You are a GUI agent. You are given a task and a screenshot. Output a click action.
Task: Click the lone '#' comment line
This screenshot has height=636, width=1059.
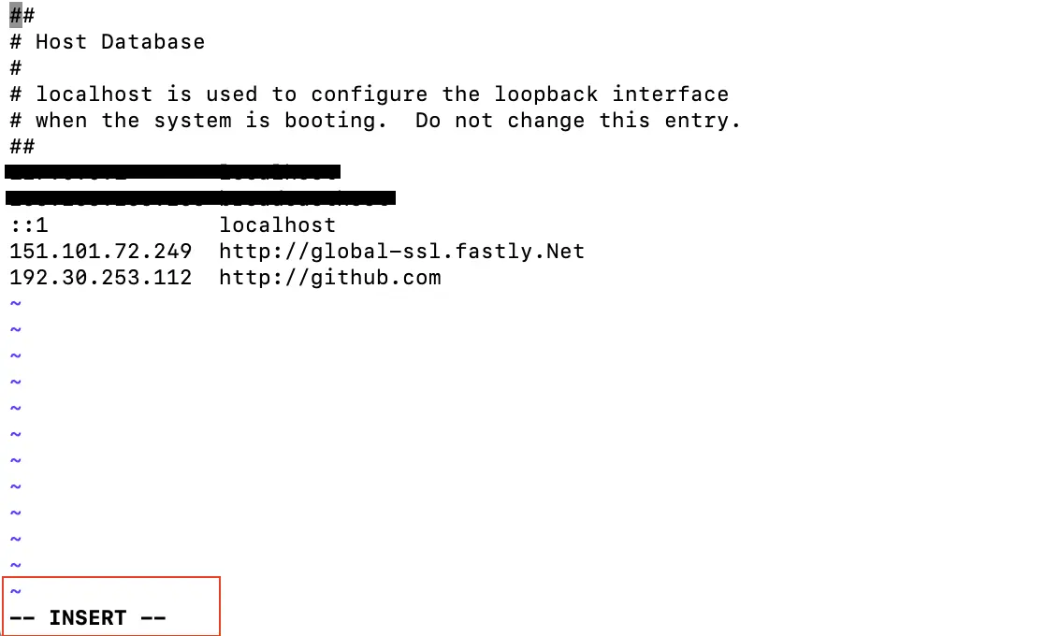(16, 68)
